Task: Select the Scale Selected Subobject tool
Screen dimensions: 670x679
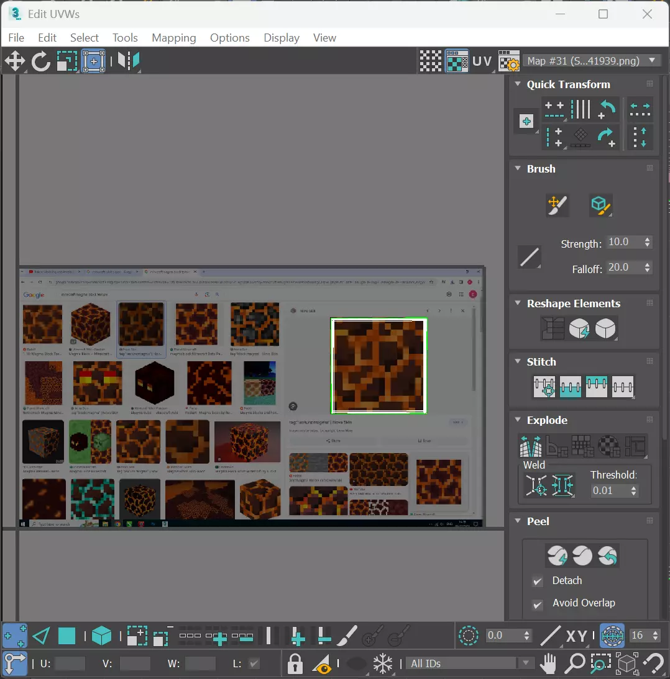Action: (x=67, y=61)
